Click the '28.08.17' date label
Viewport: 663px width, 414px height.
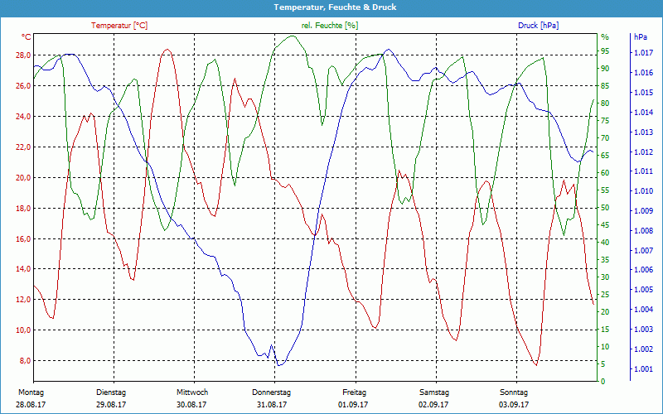click(31, 405)
